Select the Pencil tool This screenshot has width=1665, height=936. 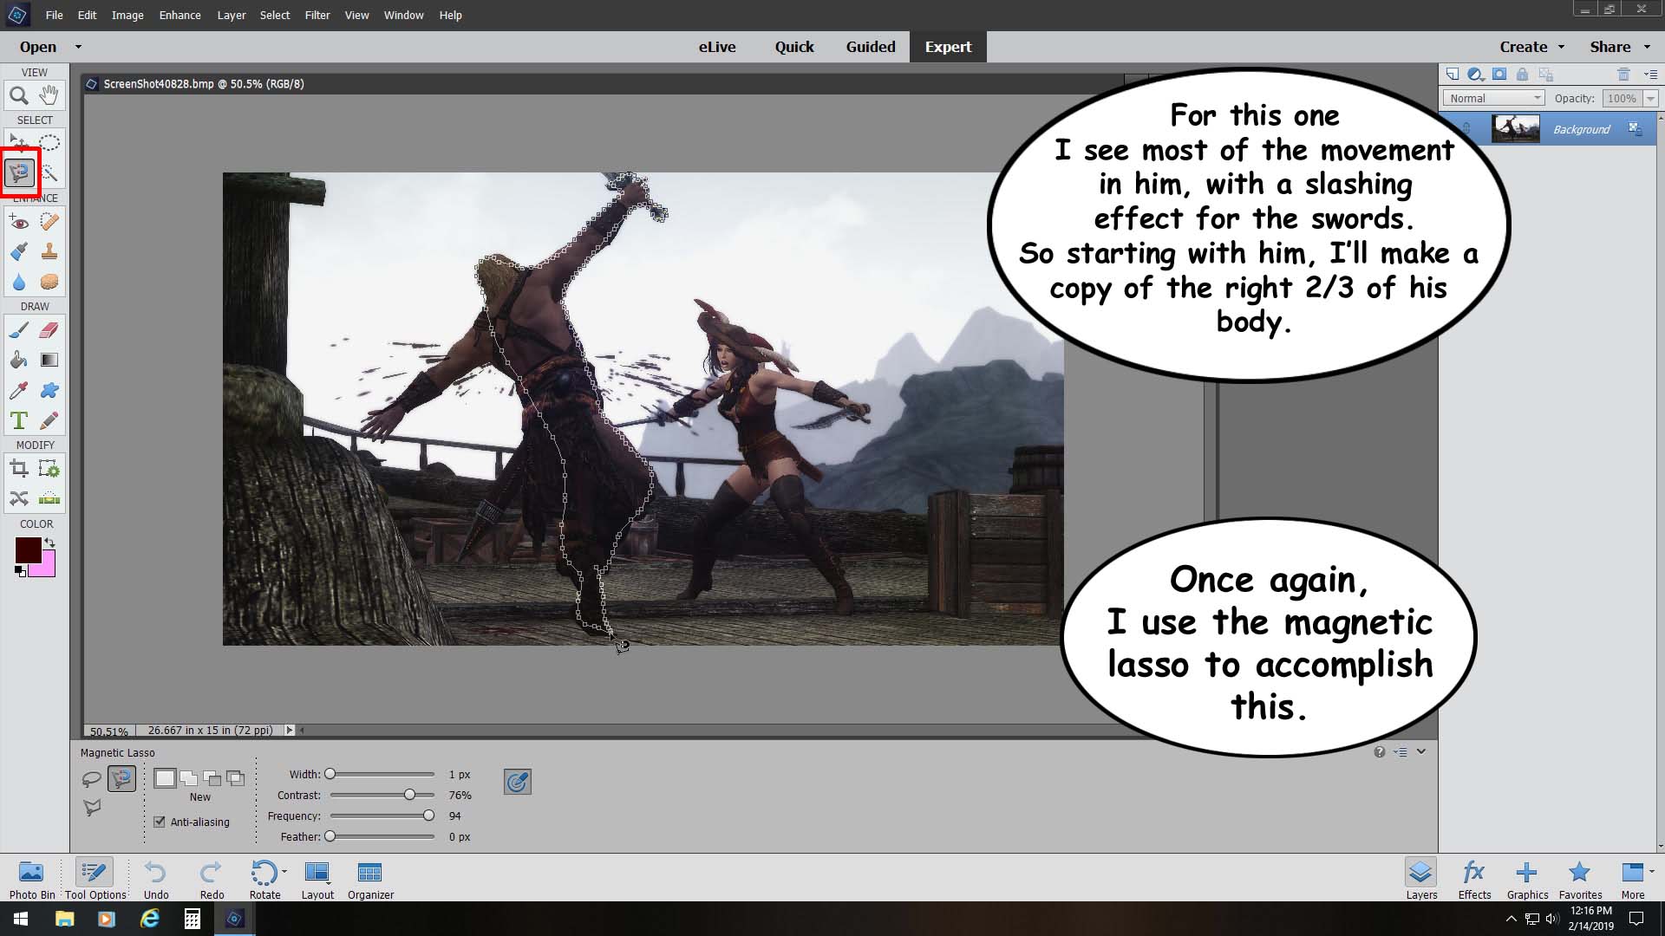[49, 421]
